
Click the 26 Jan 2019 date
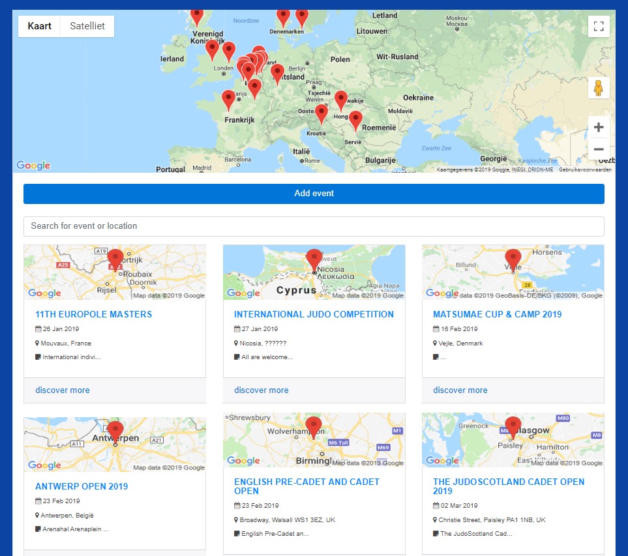[x=61, y=329]
